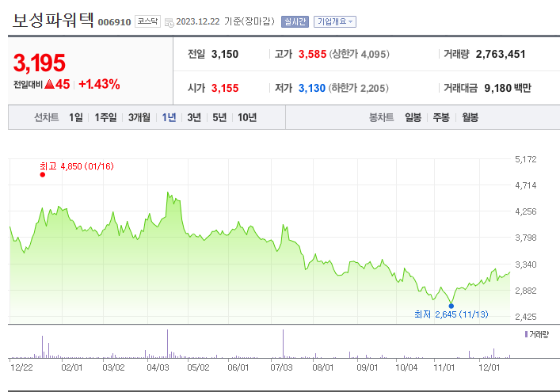Click the high price 3,585

(313, 55)
